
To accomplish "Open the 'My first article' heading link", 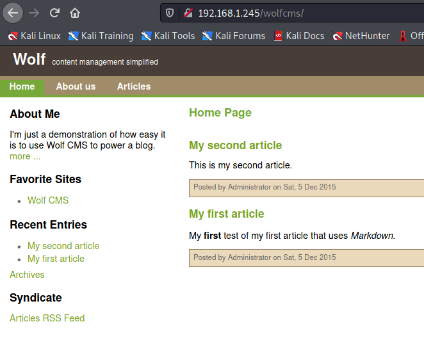I will [x=226, y=214].
